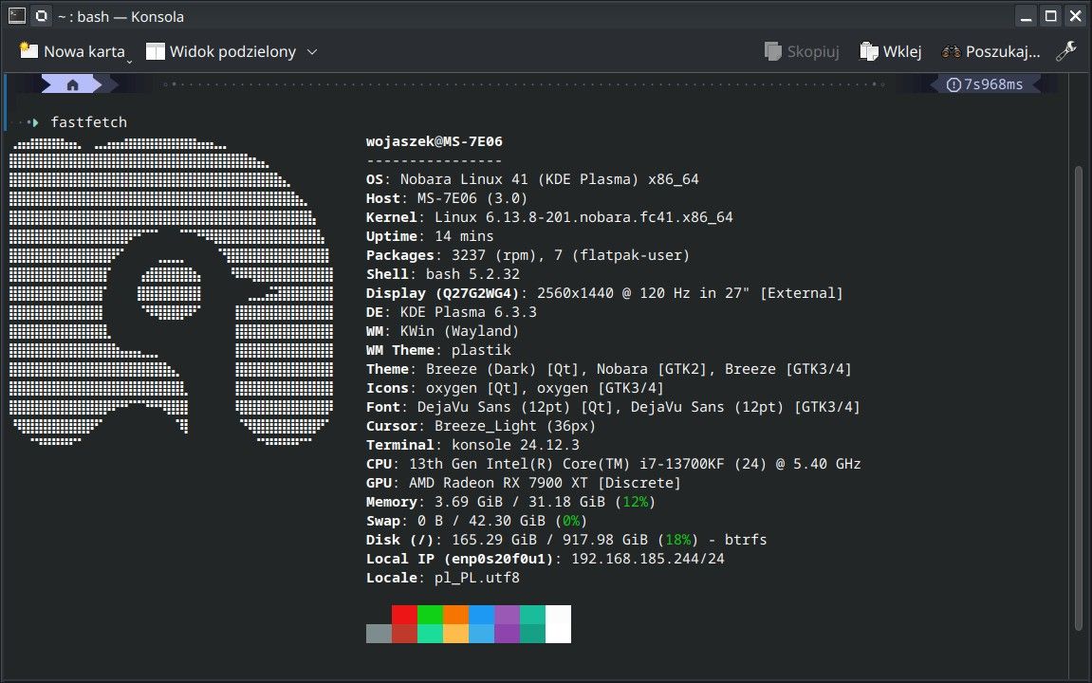Image resolution: width=1092 pixels, height=683 pixels.
Task: Click the command duration indicator "7s968ms"
Action: pyautogui.click(x=986, y=84)
